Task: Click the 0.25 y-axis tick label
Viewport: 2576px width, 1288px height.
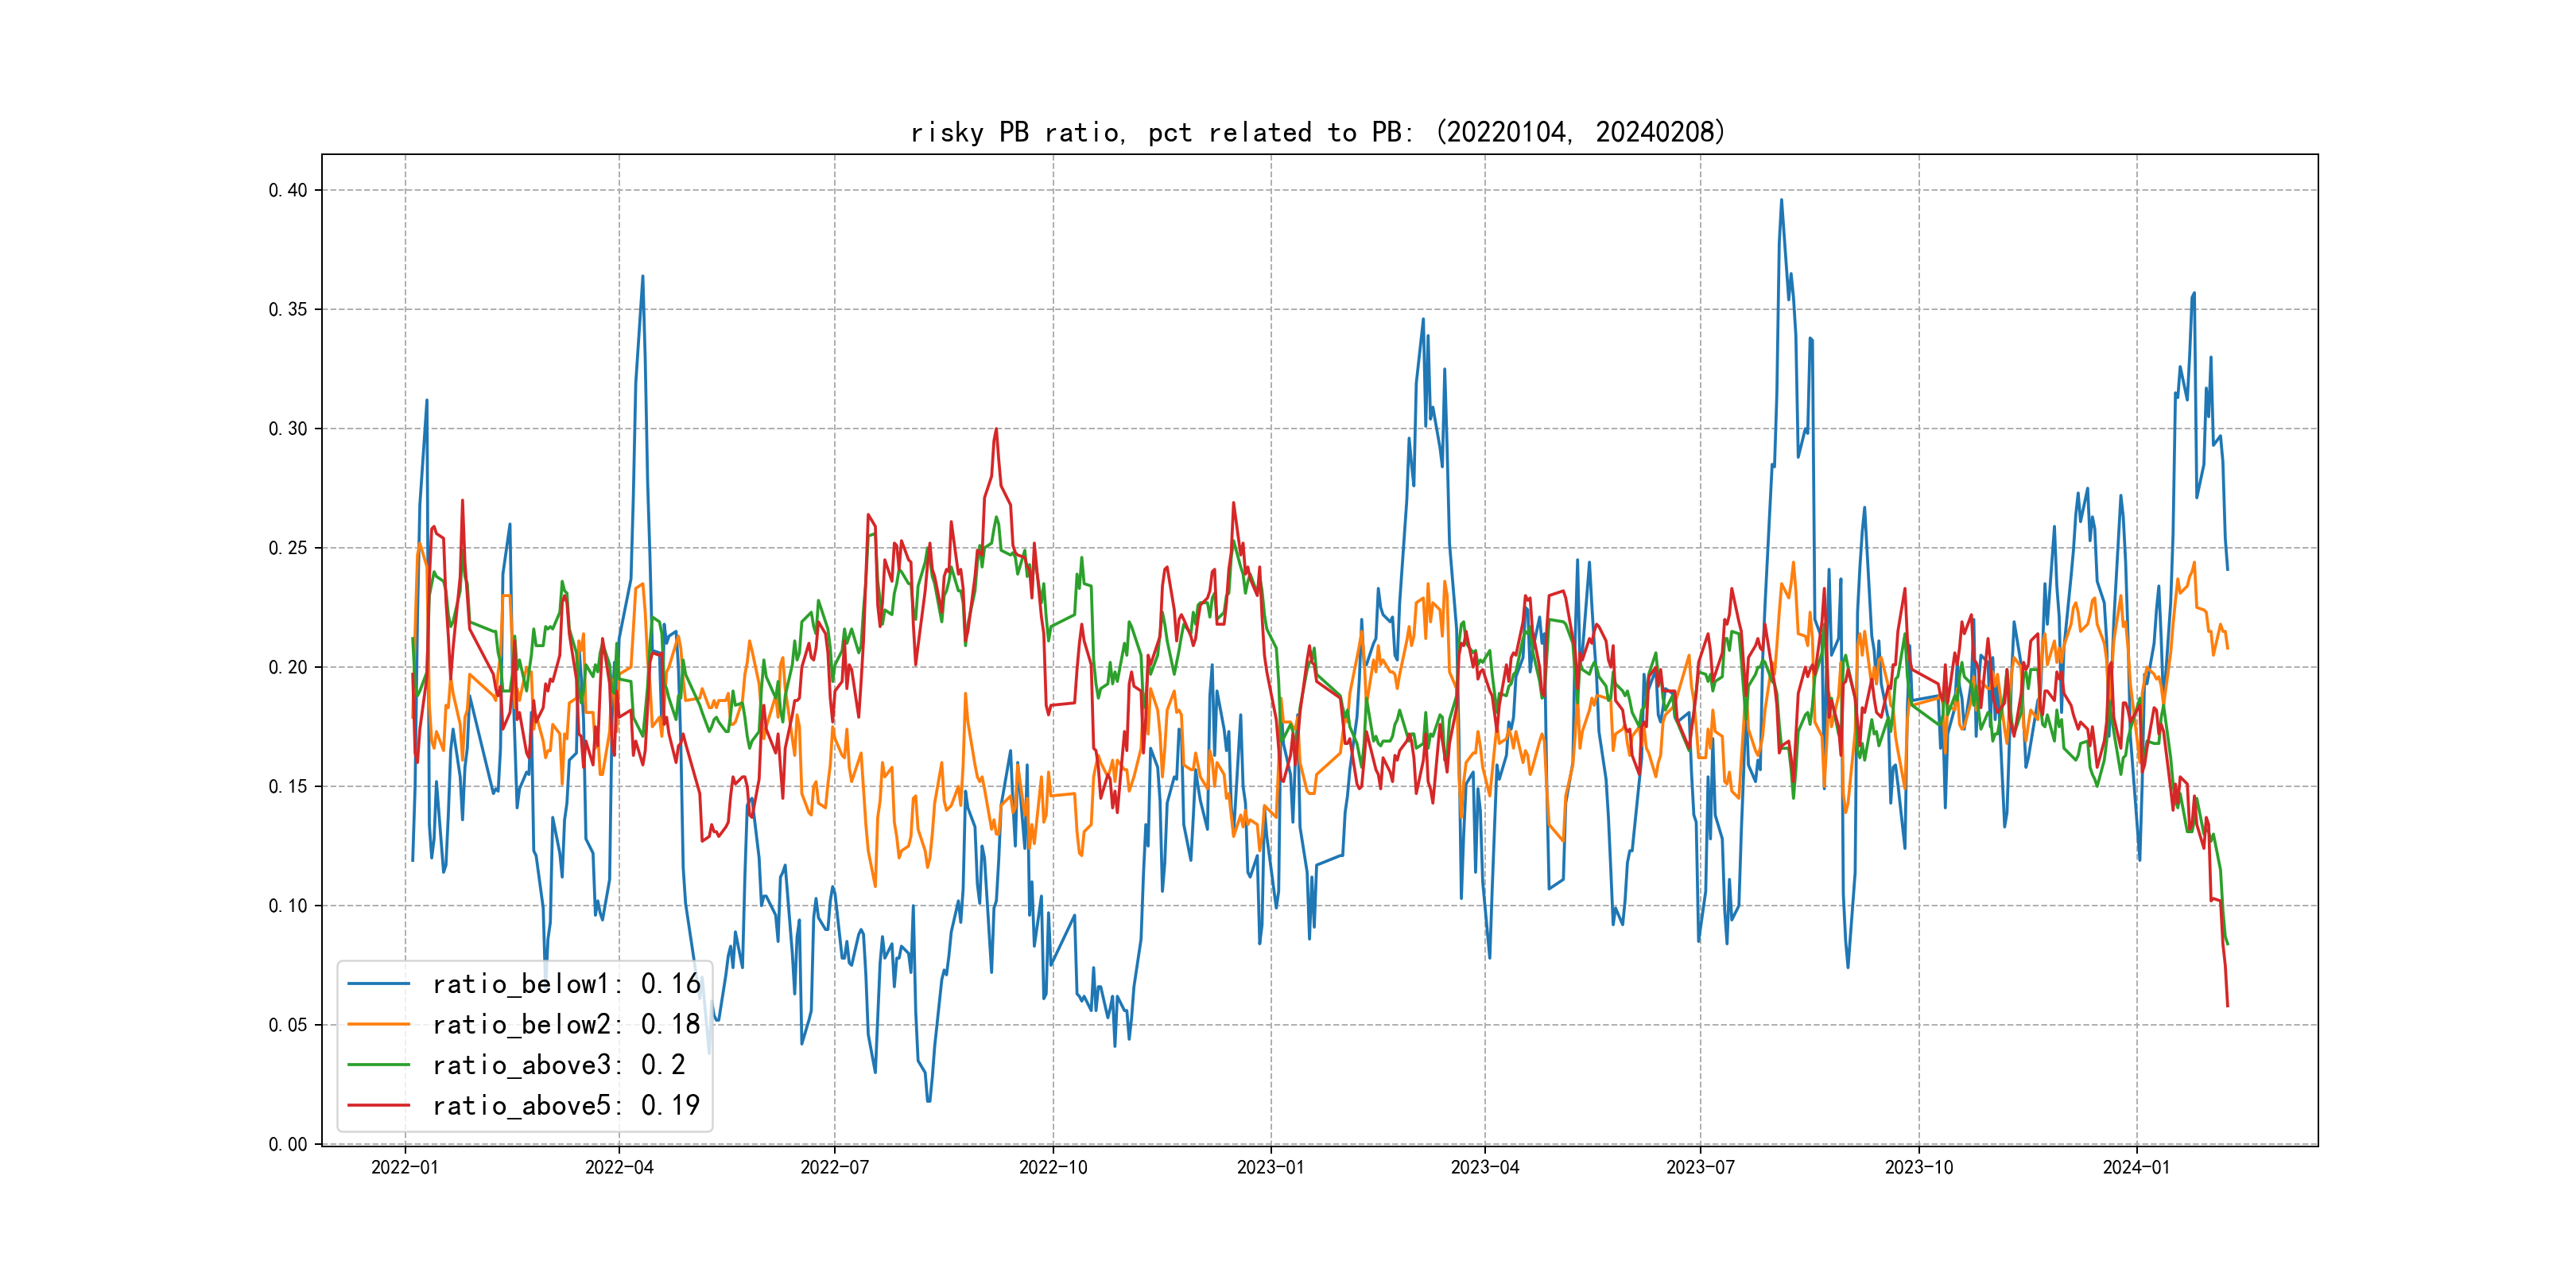Action: (288, 548)
